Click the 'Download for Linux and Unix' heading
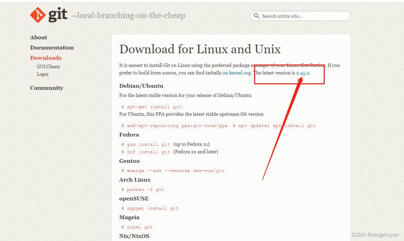 (200, 49)
